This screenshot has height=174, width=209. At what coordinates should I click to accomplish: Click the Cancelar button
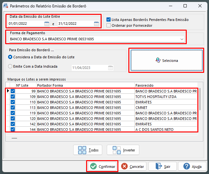pos(132,166)
